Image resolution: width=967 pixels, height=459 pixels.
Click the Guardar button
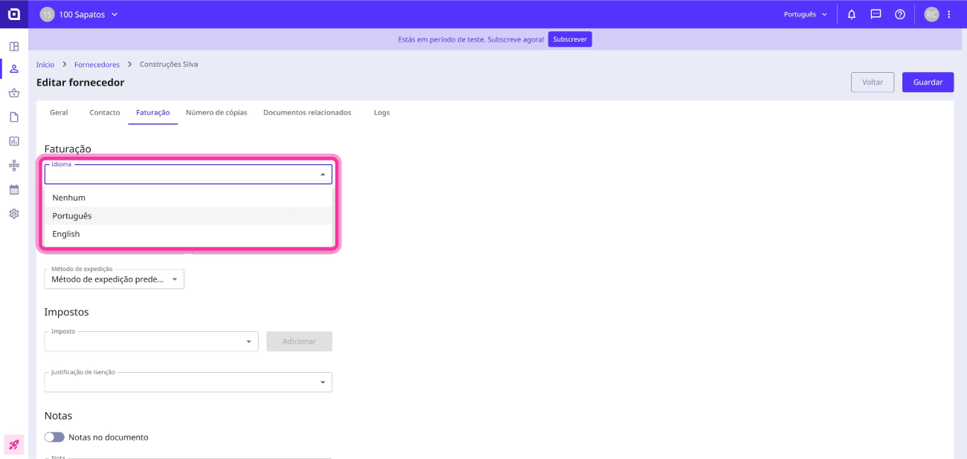pos(928,82)
